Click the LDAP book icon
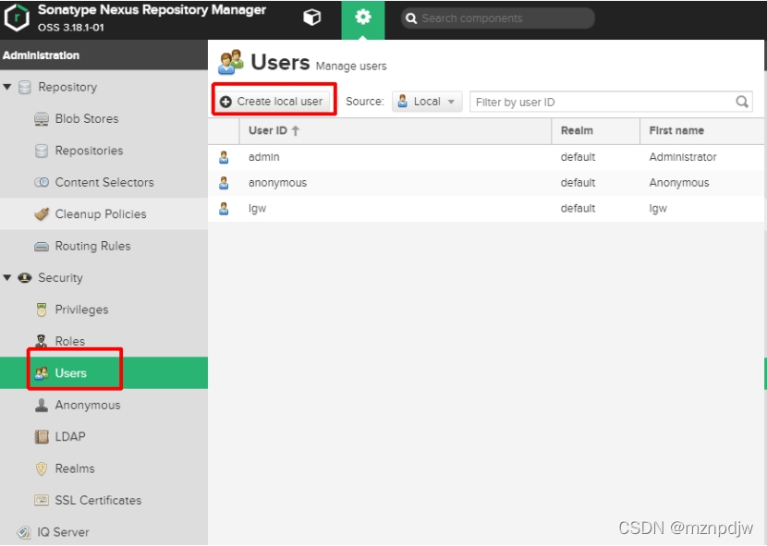Viewport: 767px width, 546px height. click(42, 436)
